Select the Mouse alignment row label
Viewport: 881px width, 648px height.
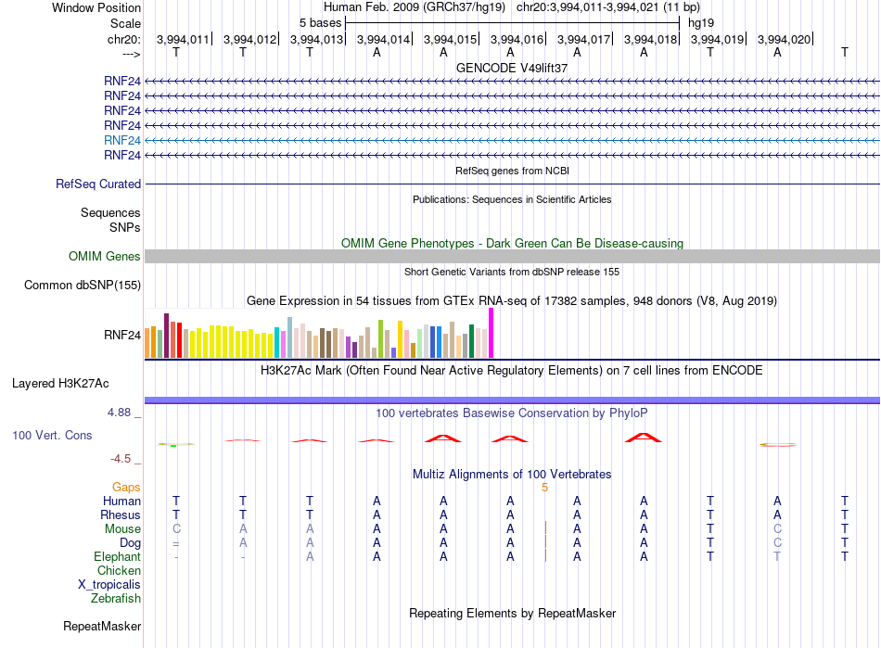[122, 528]
